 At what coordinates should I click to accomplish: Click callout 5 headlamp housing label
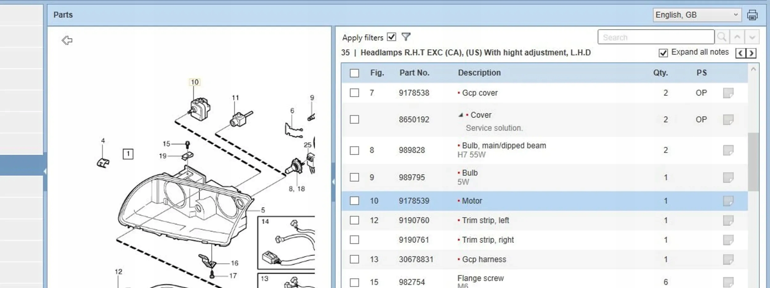pos(263,210)
